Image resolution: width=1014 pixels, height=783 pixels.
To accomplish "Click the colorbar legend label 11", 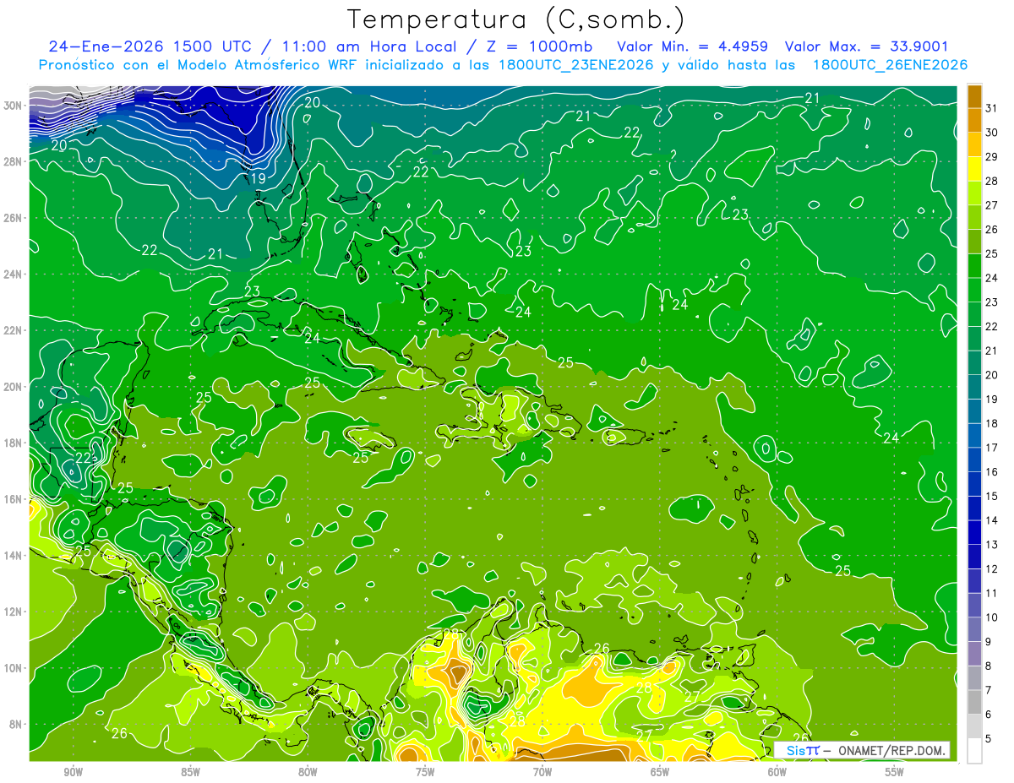I will click(992, 593).
